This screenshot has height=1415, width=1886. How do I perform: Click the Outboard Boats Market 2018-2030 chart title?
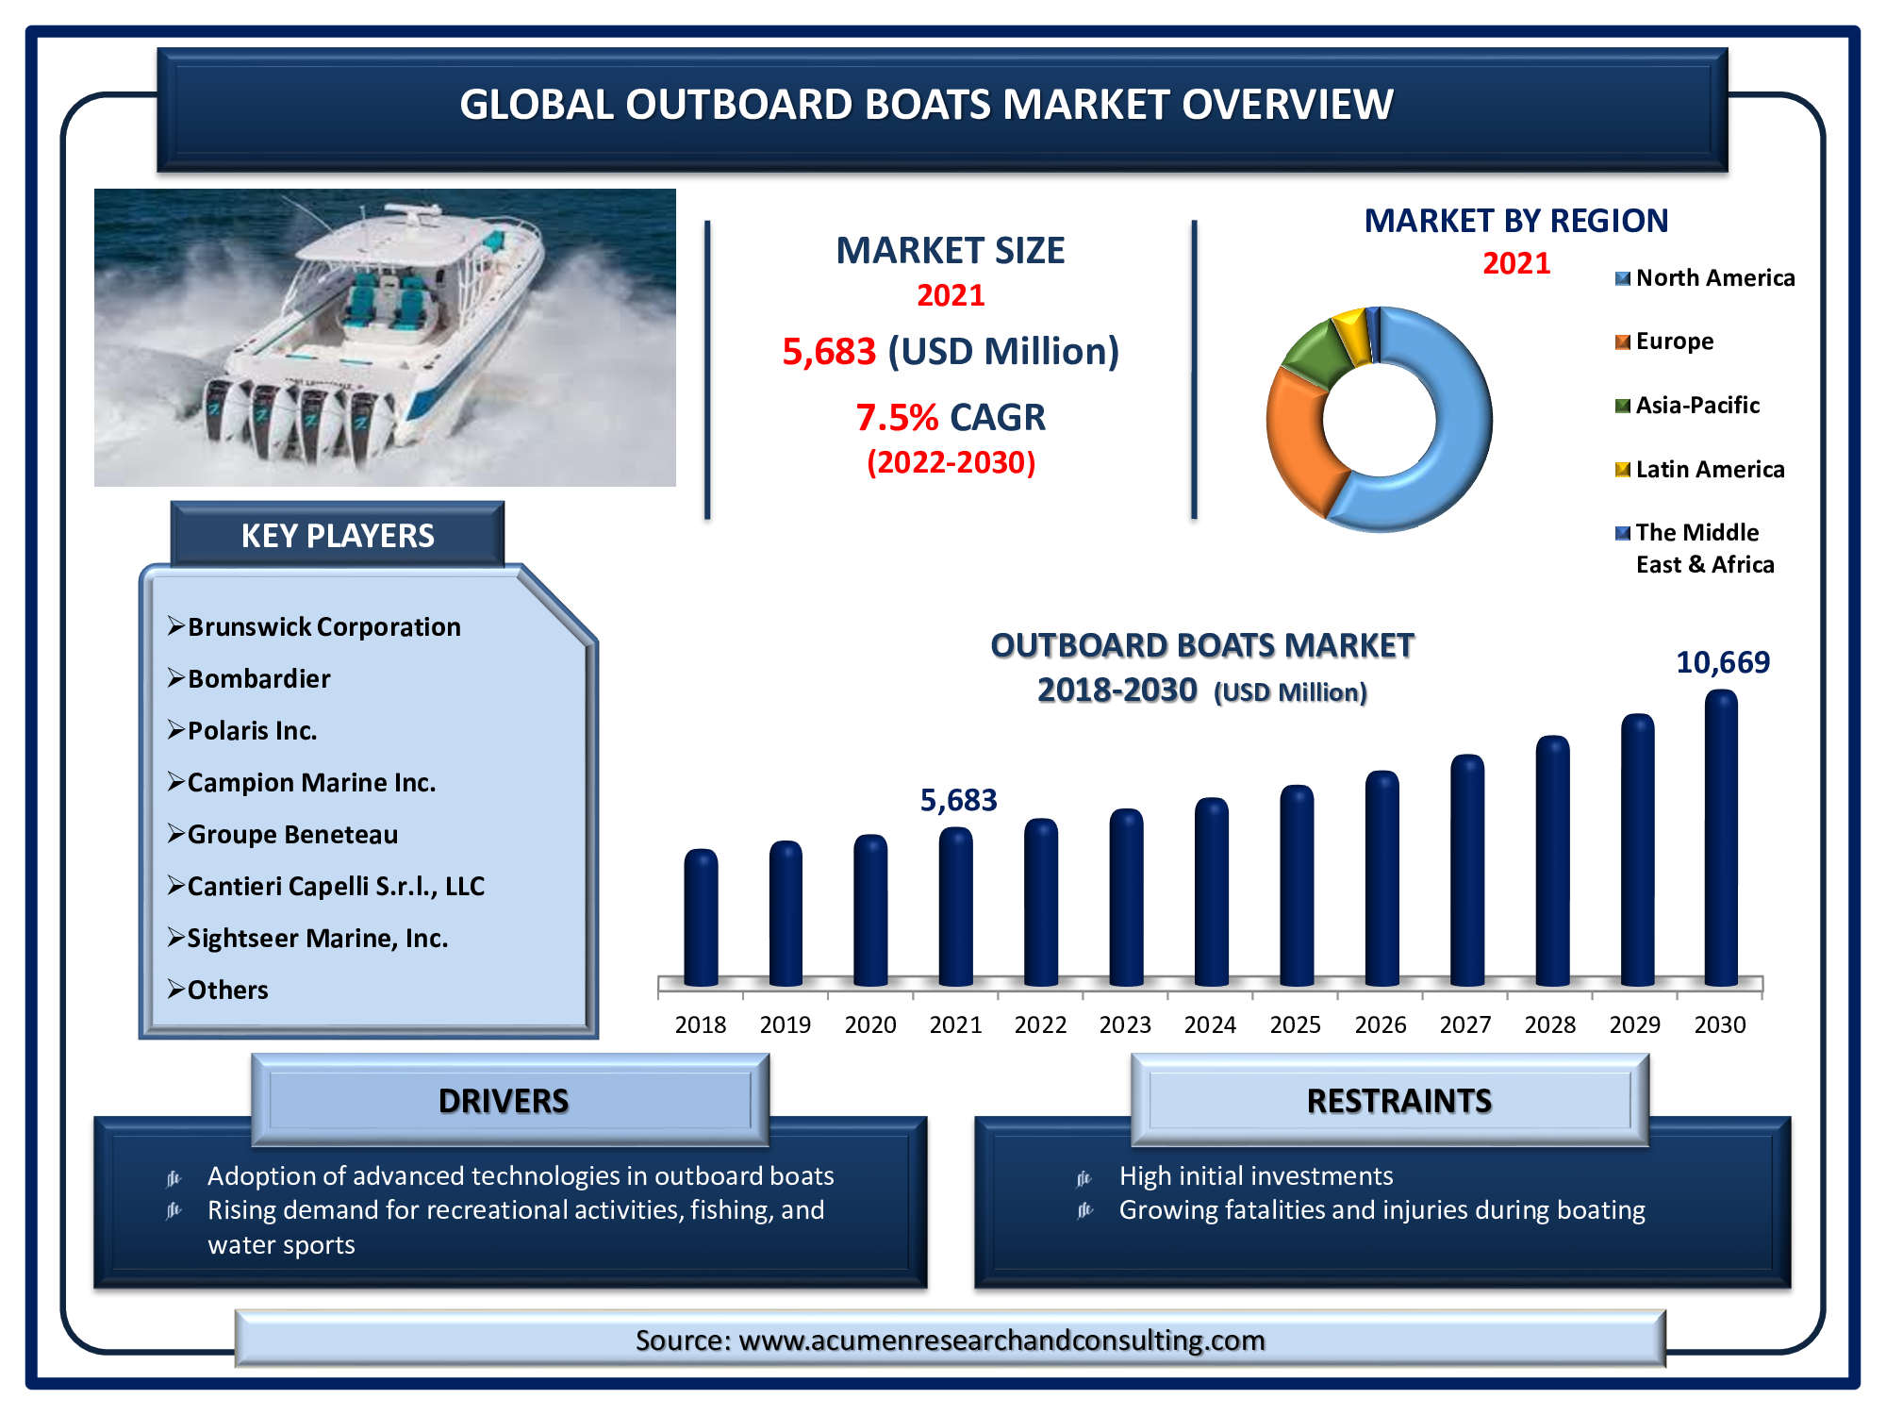coord(1202,668)
